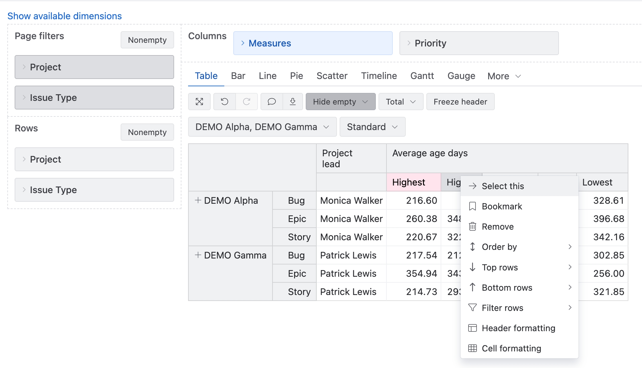Toggle Freeze header option
This screenshot has height=368, width=642.
tap(460, 102)
